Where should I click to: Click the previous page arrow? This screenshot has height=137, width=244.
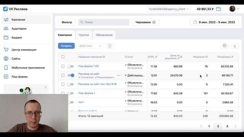[201, 126]
